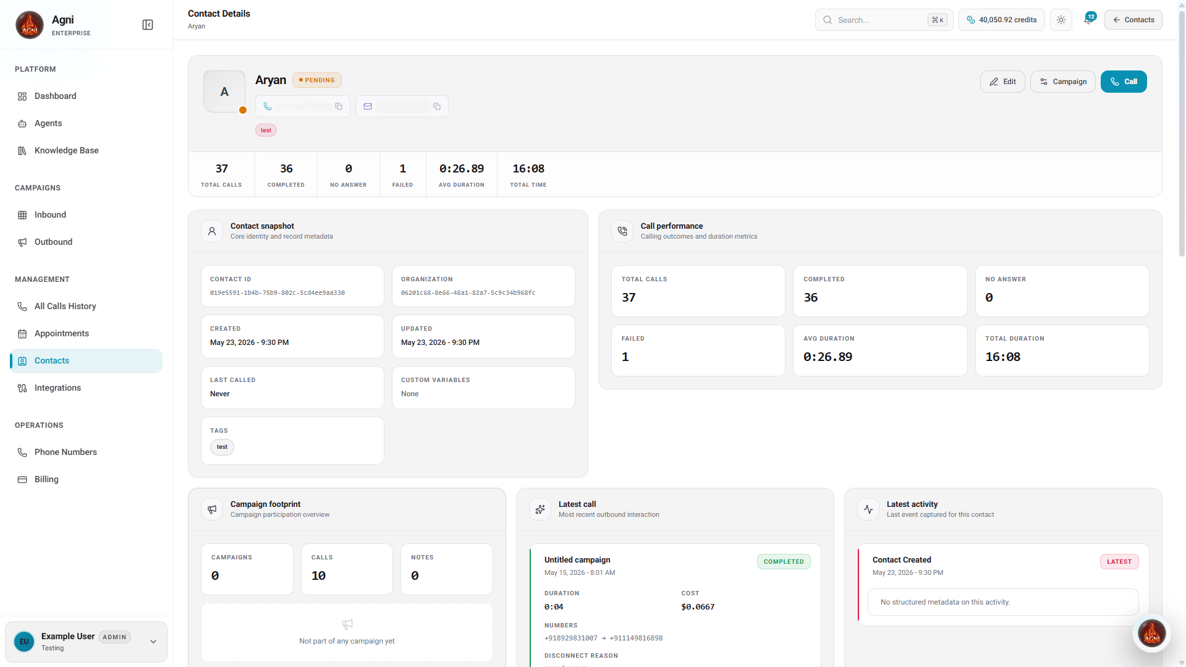
Task: Click the Calls 10 footprint card
Action: pos(347,569)
